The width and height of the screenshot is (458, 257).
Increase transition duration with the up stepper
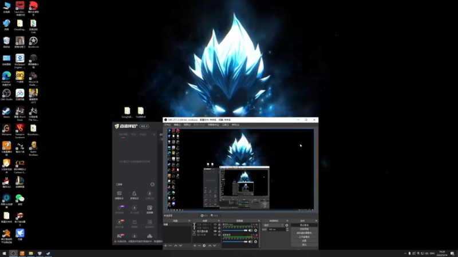pos(287,228)
